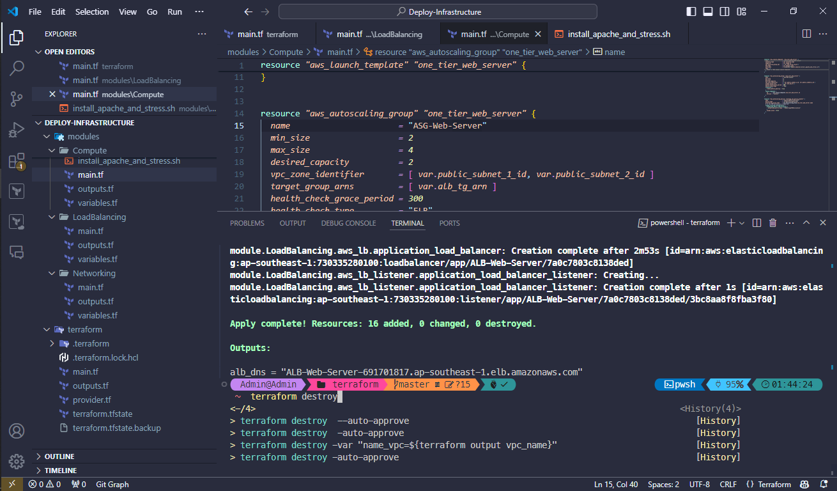Maximize the panel with the up chevron
This screenshot has height=491, width=837.
pos(806,223)
